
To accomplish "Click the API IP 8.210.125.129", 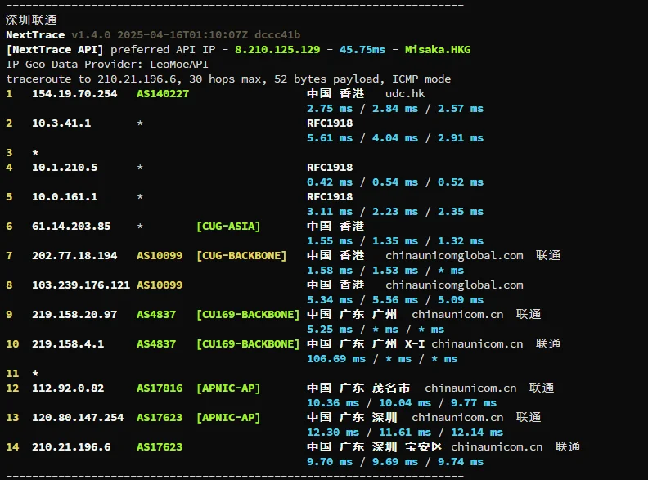I will click(x=277, y=50).
